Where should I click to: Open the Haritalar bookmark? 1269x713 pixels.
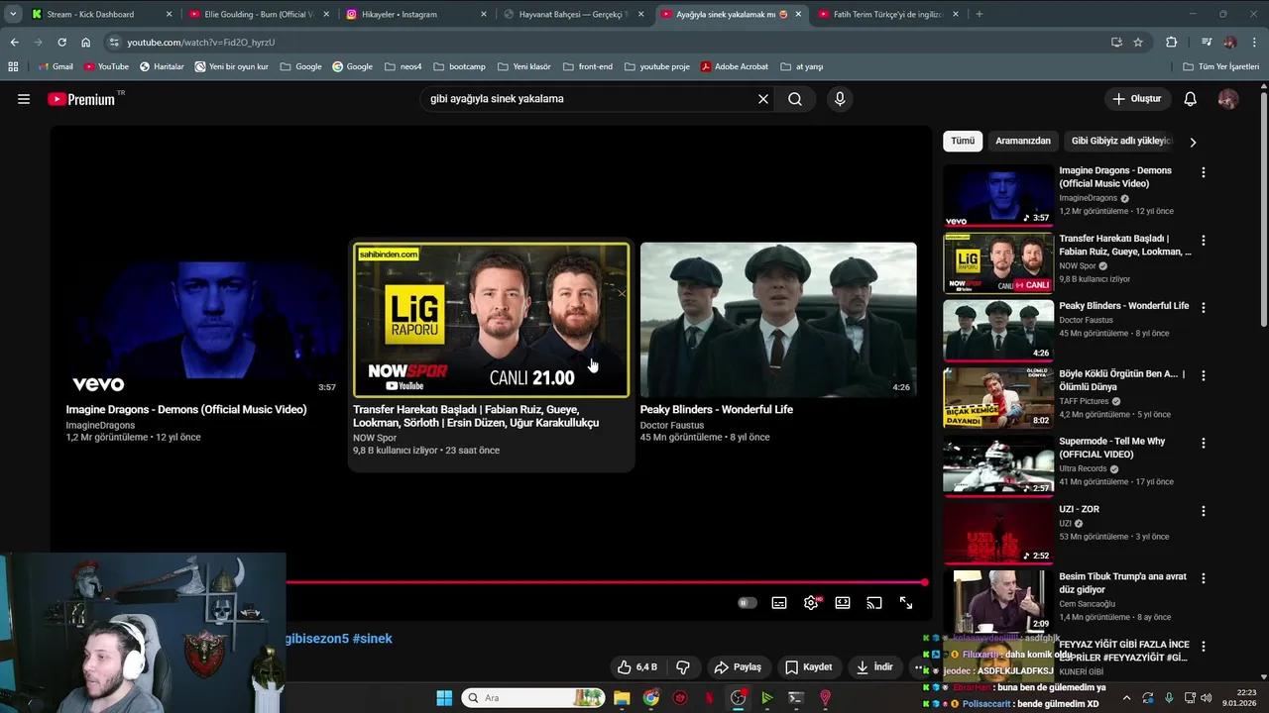click(162, 66)
